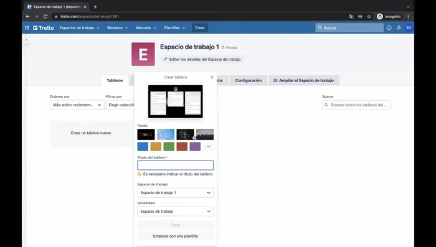Expand the left sidebar chevron
The height and width of the screenshot is (247, 436).
[26, 40]
